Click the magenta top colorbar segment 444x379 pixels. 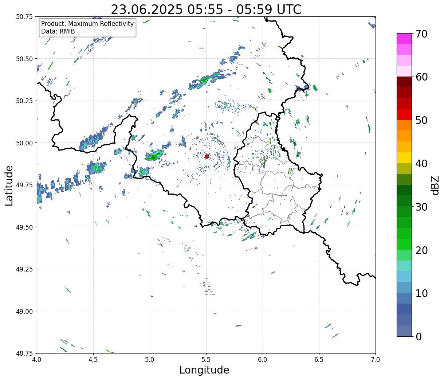(404, 39)
